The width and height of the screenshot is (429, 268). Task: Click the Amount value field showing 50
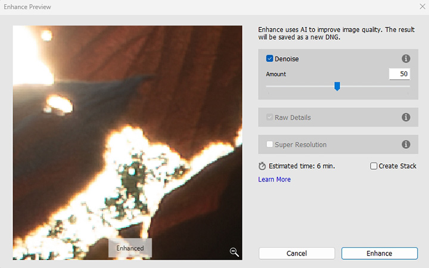[x=399, y=74]
